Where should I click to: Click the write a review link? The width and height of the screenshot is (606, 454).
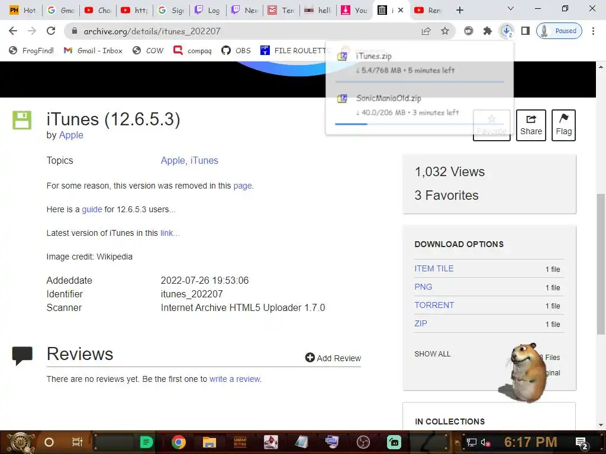click(234, 379)
